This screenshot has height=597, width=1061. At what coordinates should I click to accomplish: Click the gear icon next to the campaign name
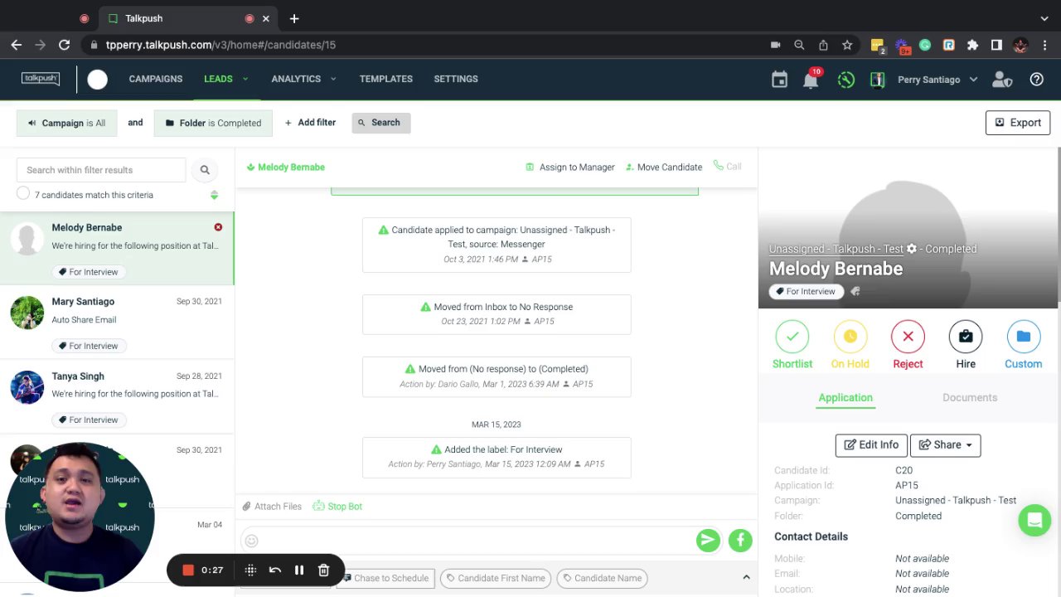(x=912, y=249)
